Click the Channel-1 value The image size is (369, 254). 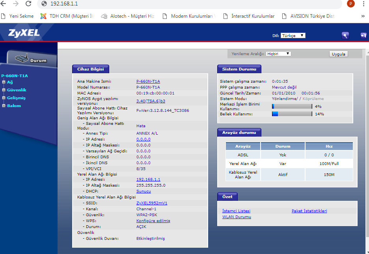[146, 209]
